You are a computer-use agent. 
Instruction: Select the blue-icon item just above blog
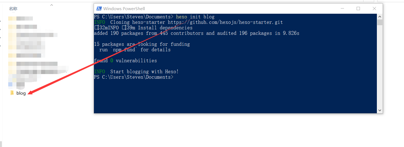[16, 84]
